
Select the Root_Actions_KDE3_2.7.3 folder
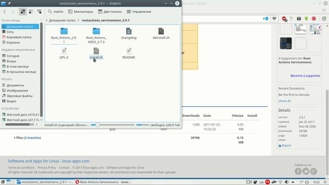point(96,35)
